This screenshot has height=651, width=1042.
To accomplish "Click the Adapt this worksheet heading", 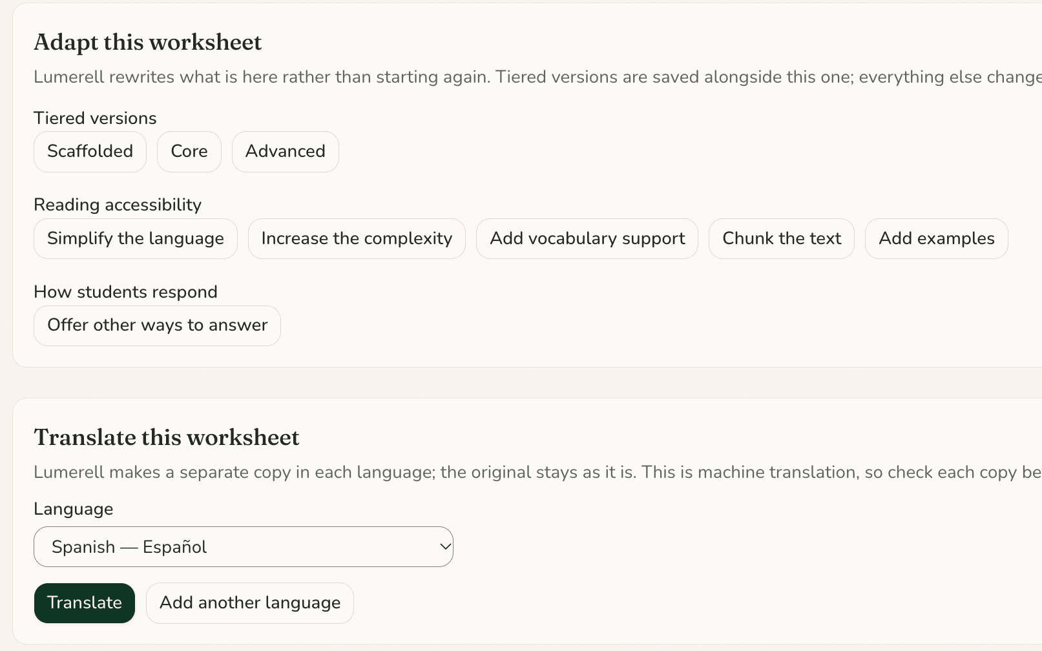I will [148, 43].
